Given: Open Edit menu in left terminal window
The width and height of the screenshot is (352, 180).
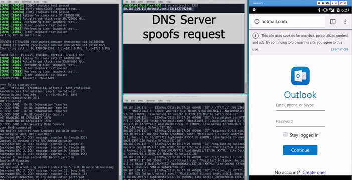Looking at the screenshot, I should (x=9, y=2).
